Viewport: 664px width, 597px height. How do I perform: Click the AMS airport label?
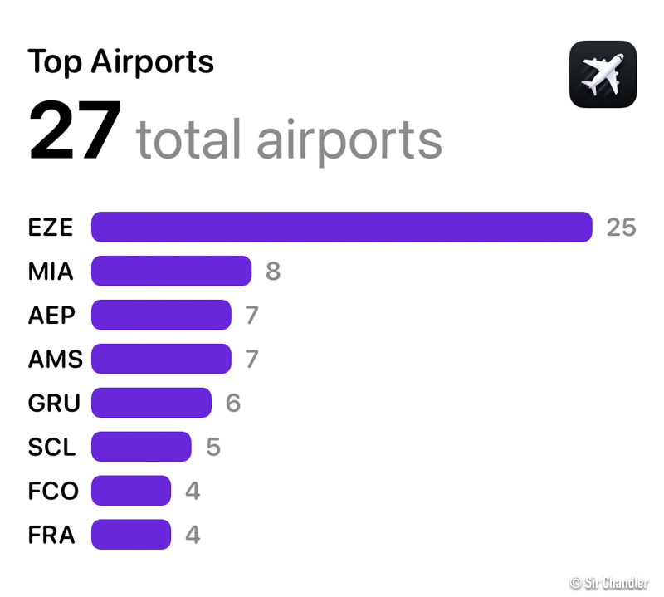[x=55, y=360]
